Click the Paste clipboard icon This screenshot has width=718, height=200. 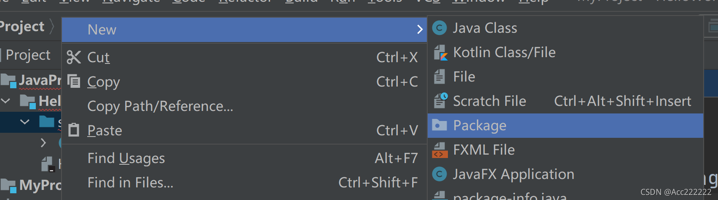pyautogui.click(x=74, y=130)
